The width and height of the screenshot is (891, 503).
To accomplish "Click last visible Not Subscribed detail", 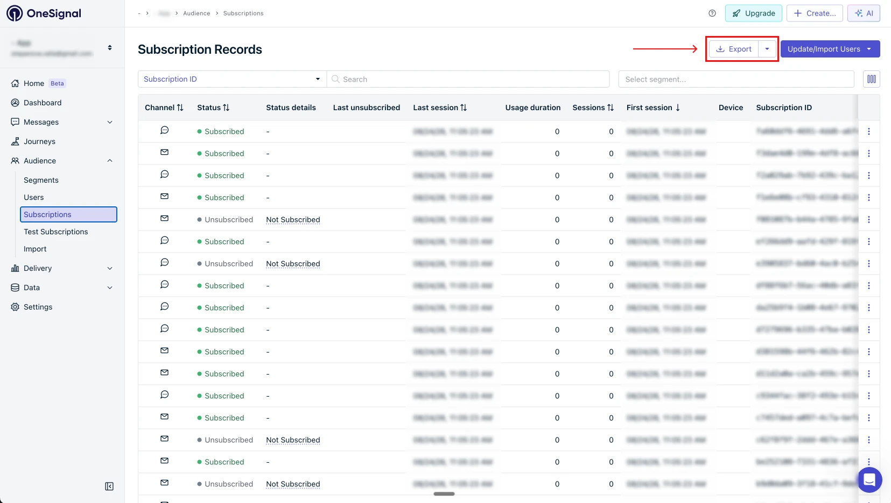I will pyautogui.click(x=293, y=484).
